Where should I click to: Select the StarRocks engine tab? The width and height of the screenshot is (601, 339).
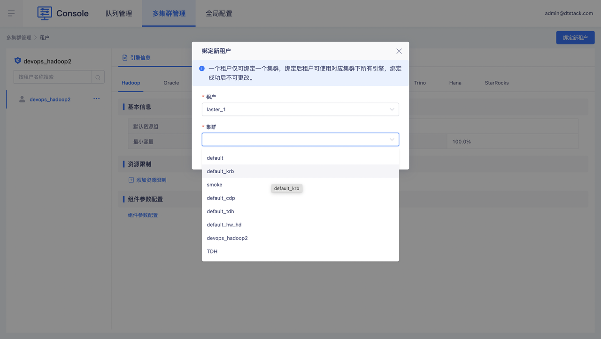coord(496,83)
